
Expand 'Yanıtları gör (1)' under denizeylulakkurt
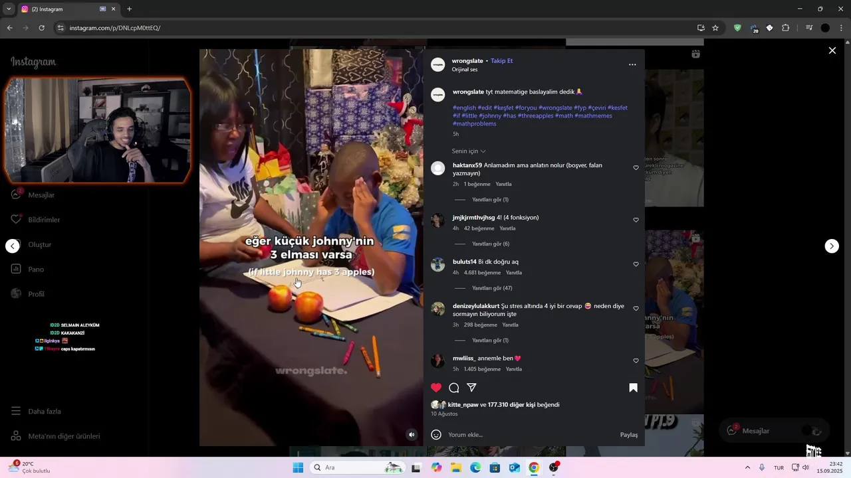click(490, 341)
